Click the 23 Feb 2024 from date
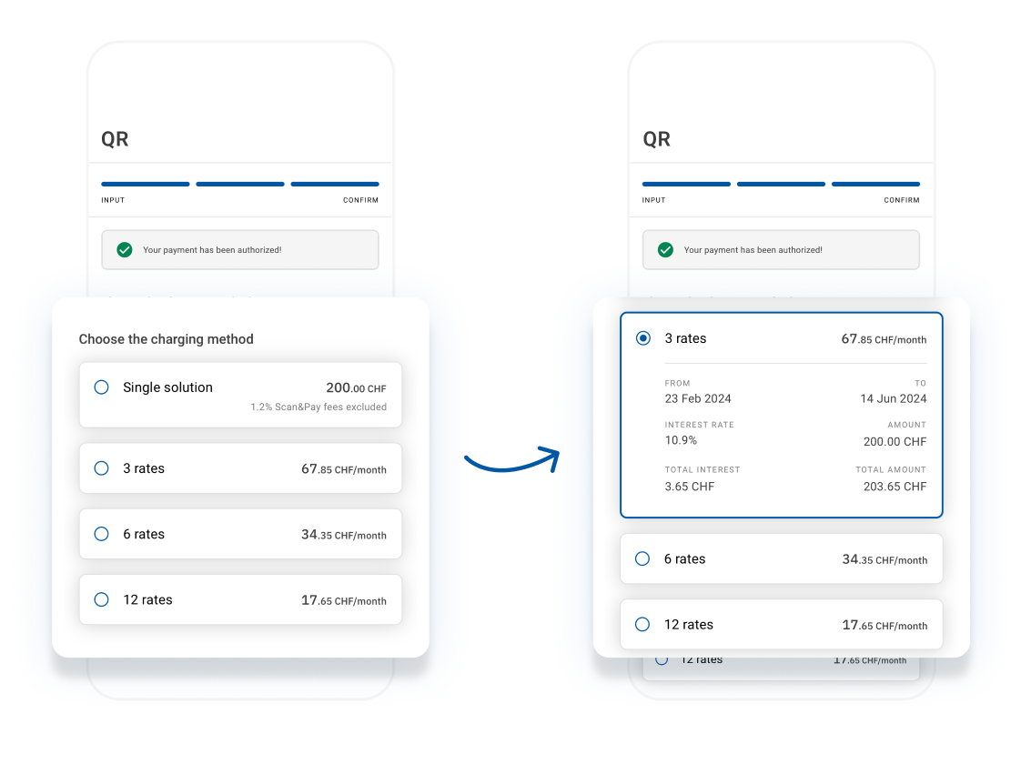Screen dimensions: 1021x764 tap(698, 398)
